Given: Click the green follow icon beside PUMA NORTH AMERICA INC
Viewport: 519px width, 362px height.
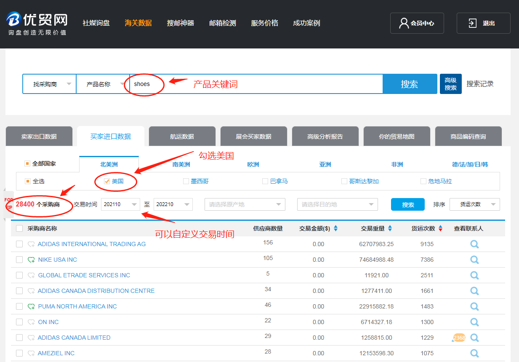Looking at the screenshot, I should (31, 306).
